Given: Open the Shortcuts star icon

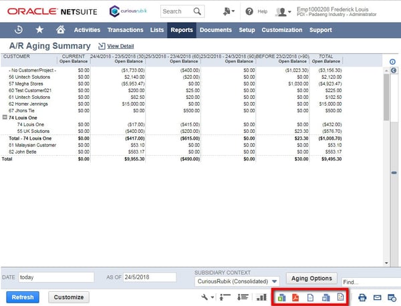Looking at the screenshot, I should pos(39,30).
